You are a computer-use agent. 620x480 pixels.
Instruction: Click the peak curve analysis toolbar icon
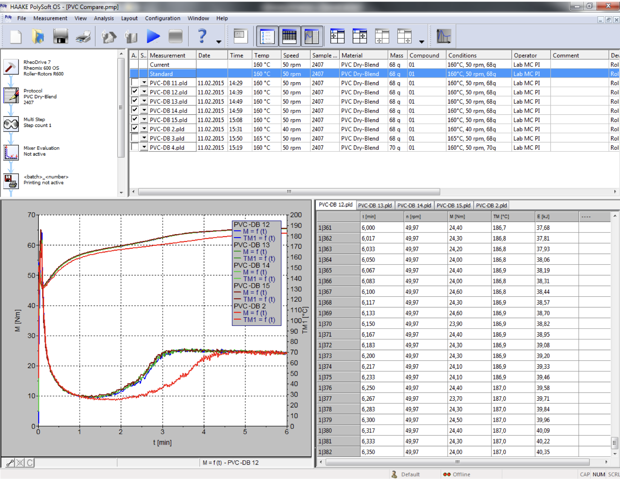(x=444, y=37)
